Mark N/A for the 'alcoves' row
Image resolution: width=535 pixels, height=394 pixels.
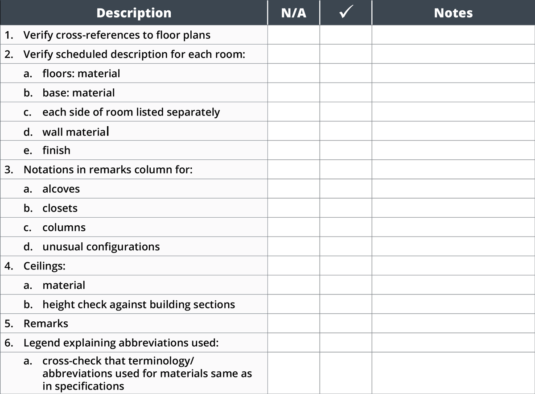pos(294,189)
